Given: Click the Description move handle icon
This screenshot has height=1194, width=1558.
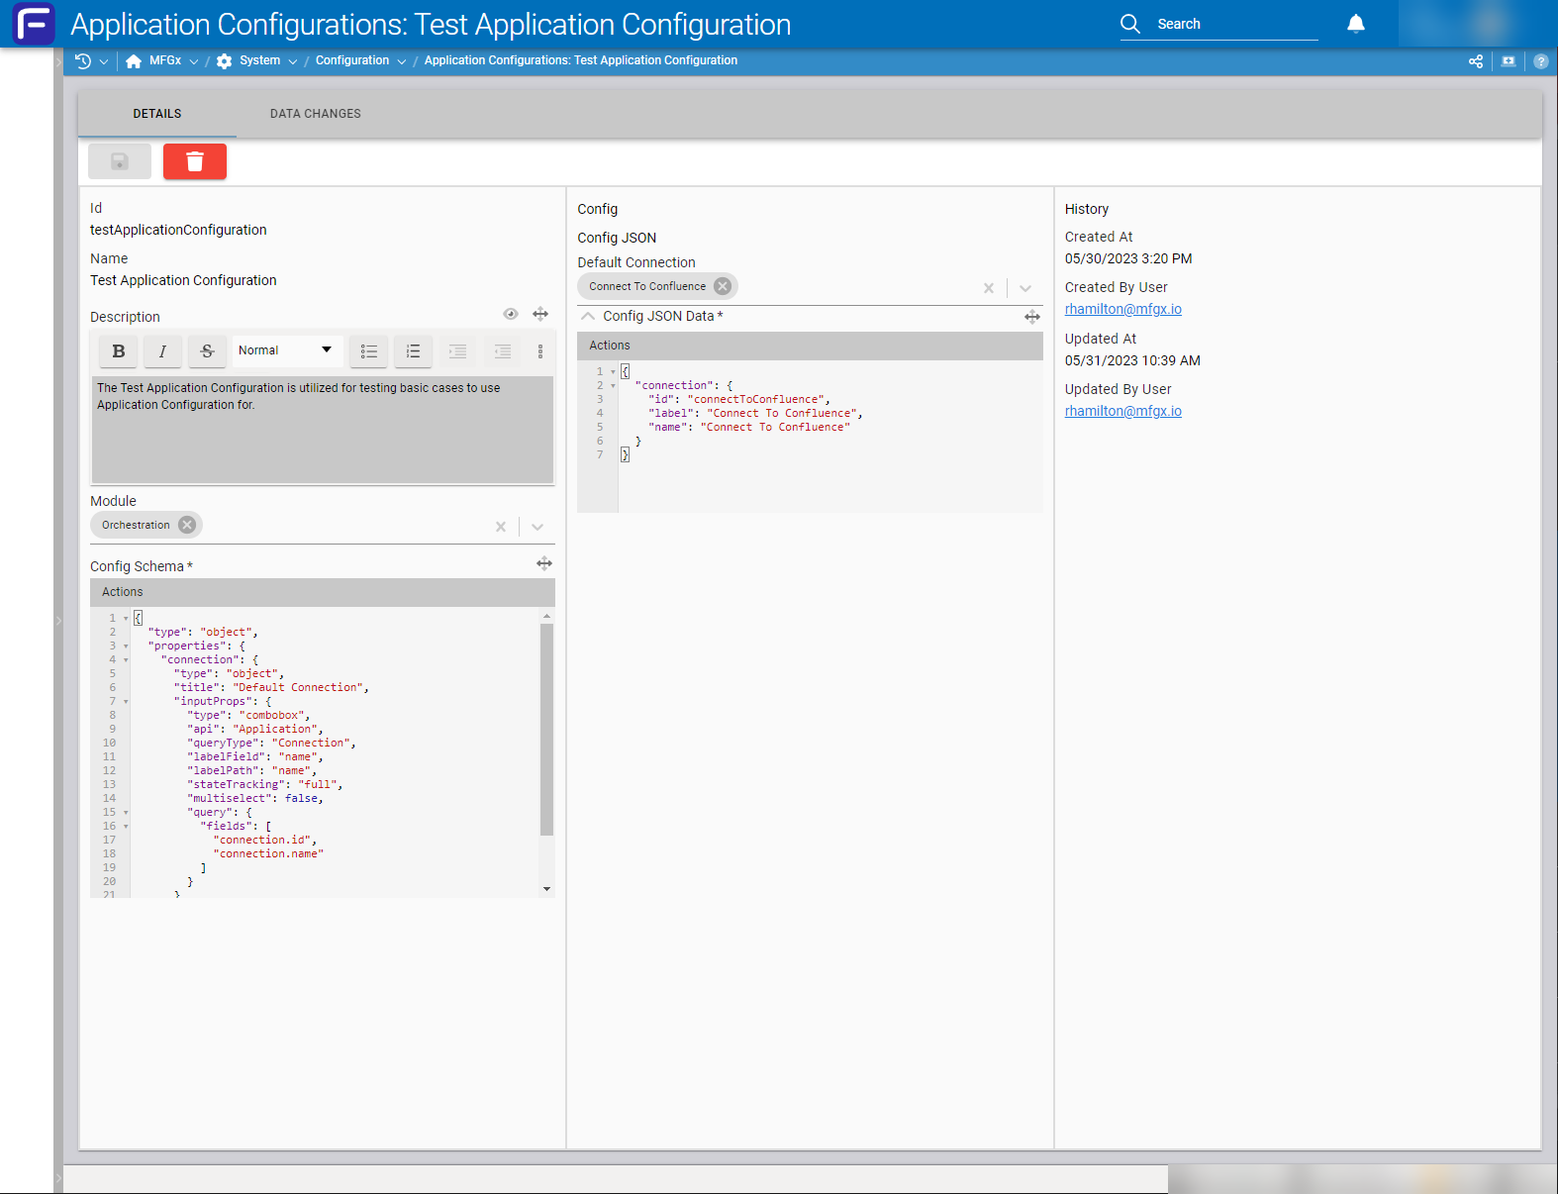Looking at the screenshot, I should [x=540, y=314].
